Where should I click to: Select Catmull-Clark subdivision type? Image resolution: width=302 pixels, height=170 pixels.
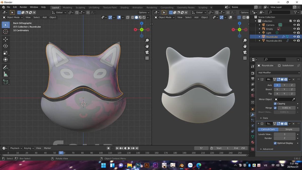coord(268,129)
